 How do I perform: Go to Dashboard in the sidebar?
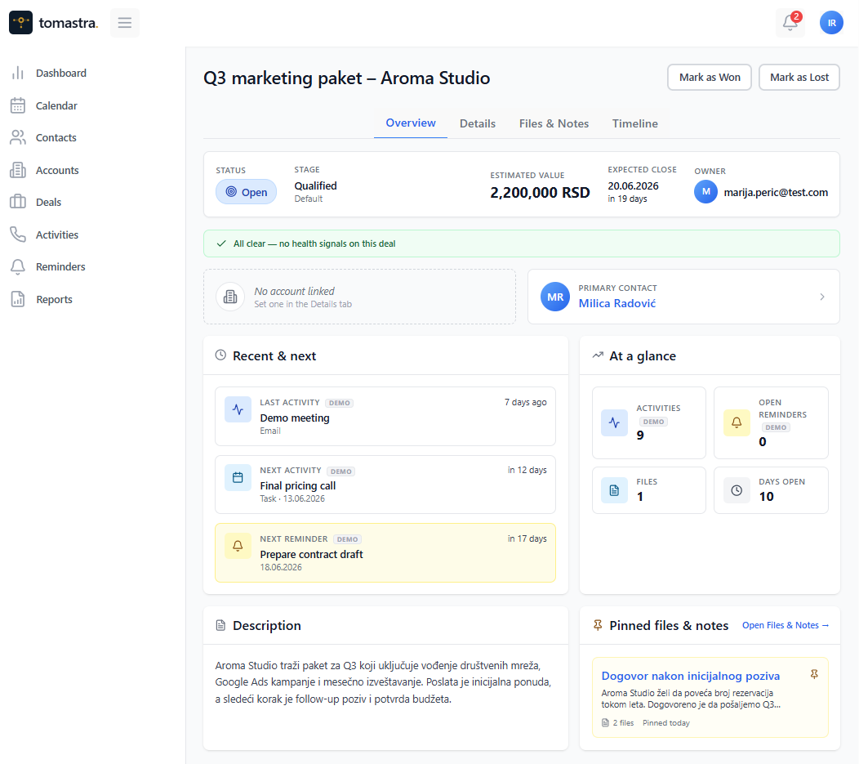pos(60,73)
